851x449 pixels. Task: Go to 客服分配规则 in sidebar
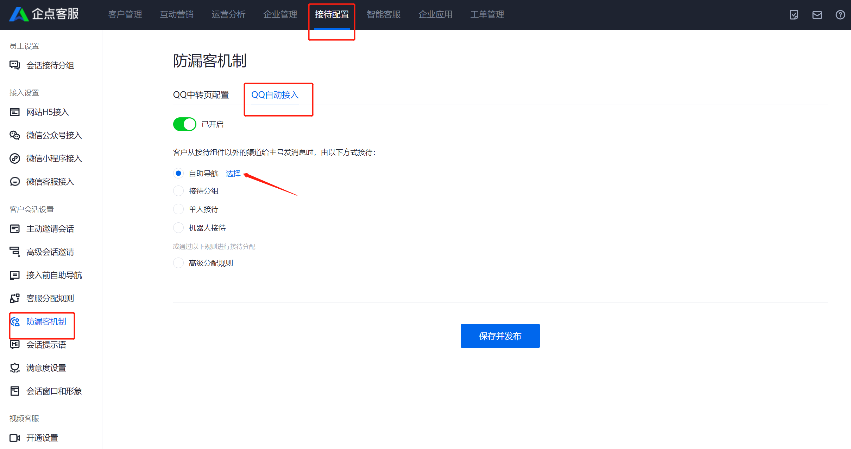(x=50, y=298)
